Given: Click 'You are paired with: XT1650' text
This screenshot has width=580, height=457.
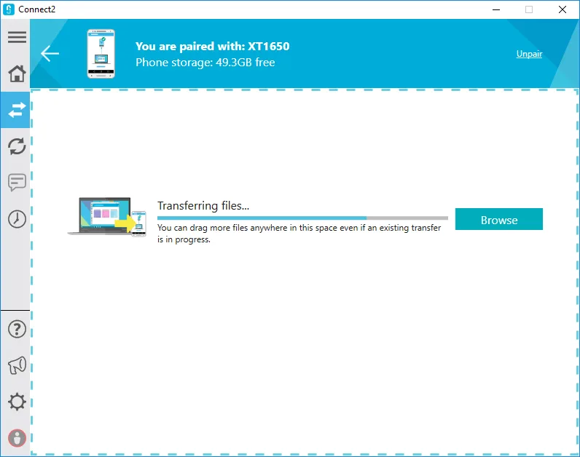Looking at the screenshot, I should tap(212, 46).
